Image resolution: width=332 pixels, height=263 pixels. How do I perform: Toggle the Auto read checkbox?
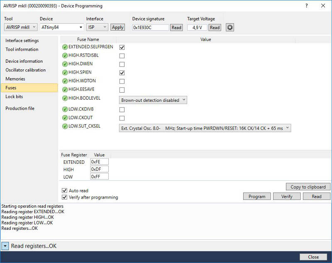click(64, 191)
